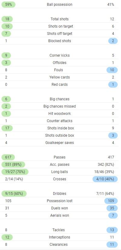Click the green Offsides value 3
121x250 pixels.
[6, 63]
